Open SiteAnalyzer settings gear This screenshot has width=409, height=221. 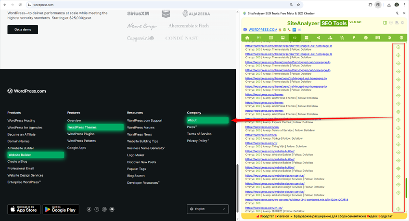point(402,23)
